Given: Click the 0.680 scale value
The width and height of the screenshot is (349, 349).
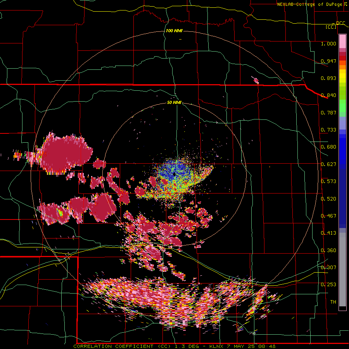Looking at the screenshot, I should coord(328,147).
